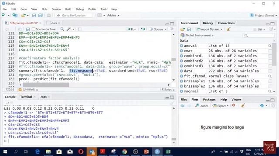Viewport: 279px width, 156px height.
Task: Click the Go to file/function field
Action: coord(74,16)
